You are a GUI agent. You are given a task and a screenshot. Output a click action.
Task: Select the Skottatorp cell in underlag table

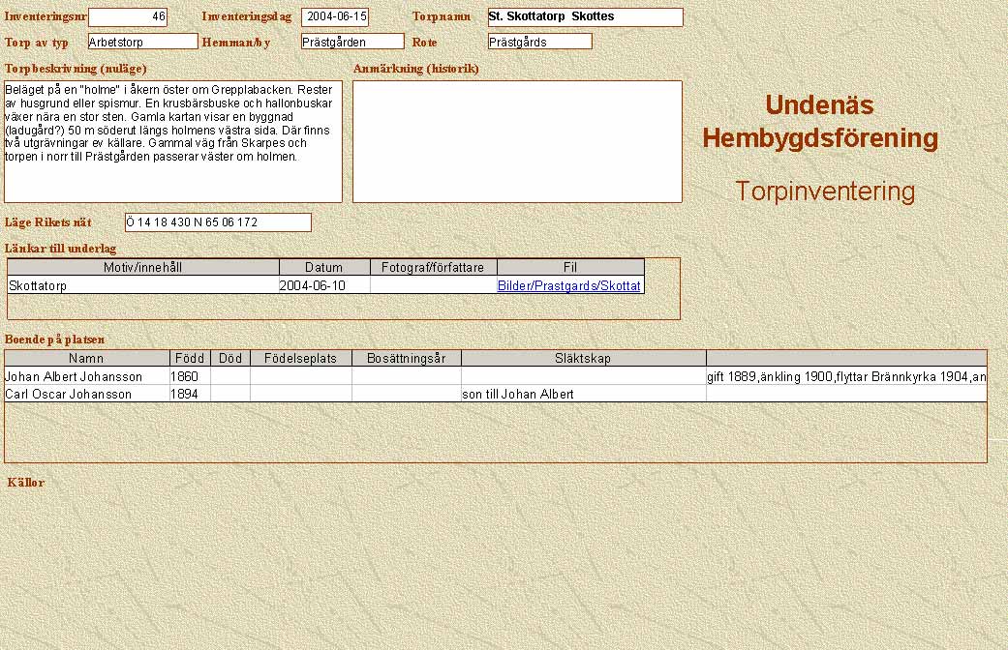(x=143, y=286)
